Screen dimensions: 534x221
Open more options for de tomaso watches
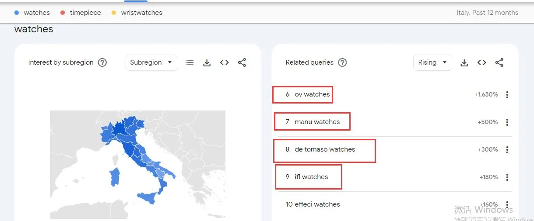click(x=507, y=150)
